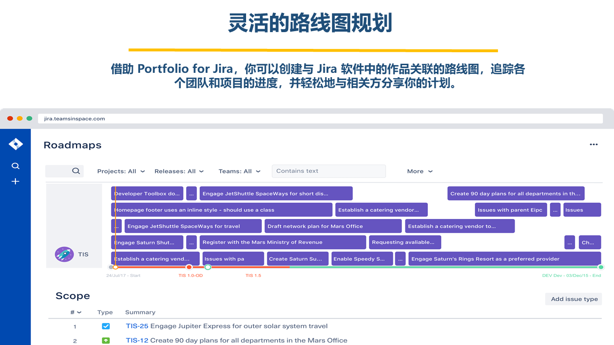The height and width of the screenshot is (345, 614).
Task: Click the TIS-25 row number 1
Action: [75, 327]
